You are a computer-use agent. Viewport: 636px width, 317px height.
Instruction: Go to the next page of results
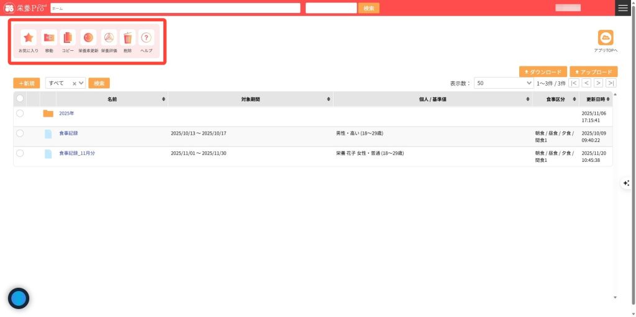598,83
